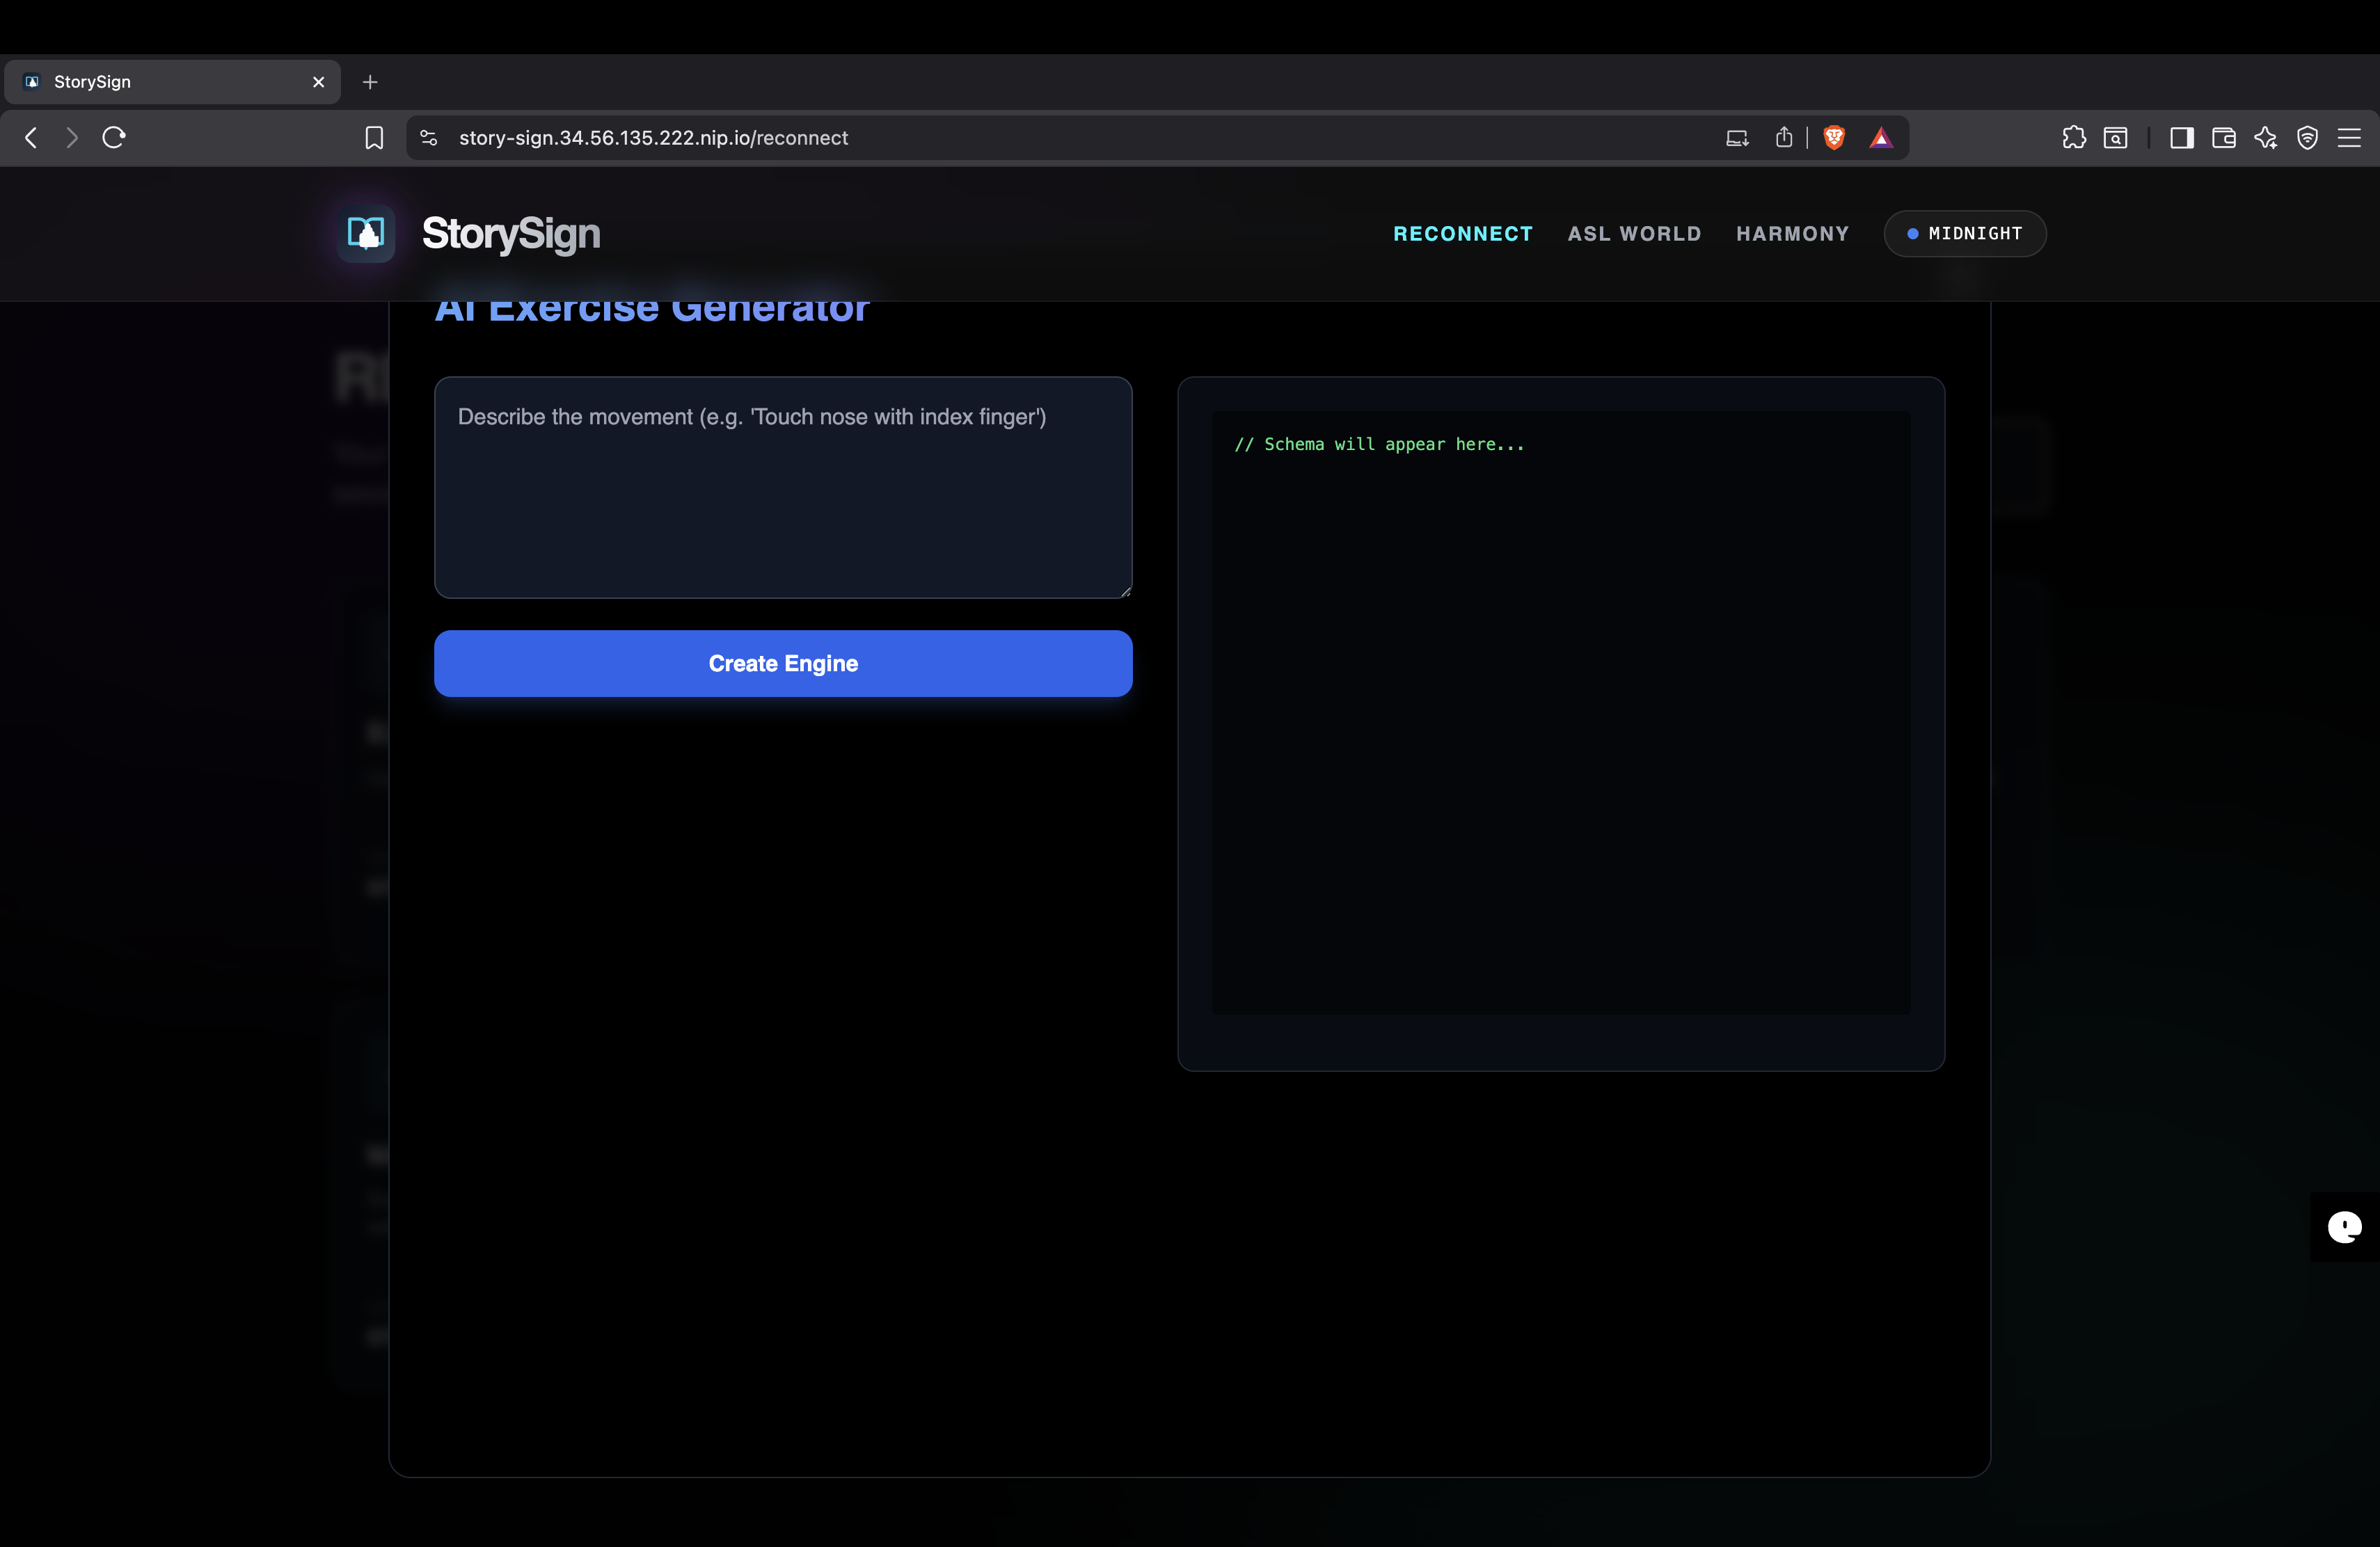Toggle Brave VPN shield icon
Screen dimensions: 2380x1547
tap(2307, 138)
